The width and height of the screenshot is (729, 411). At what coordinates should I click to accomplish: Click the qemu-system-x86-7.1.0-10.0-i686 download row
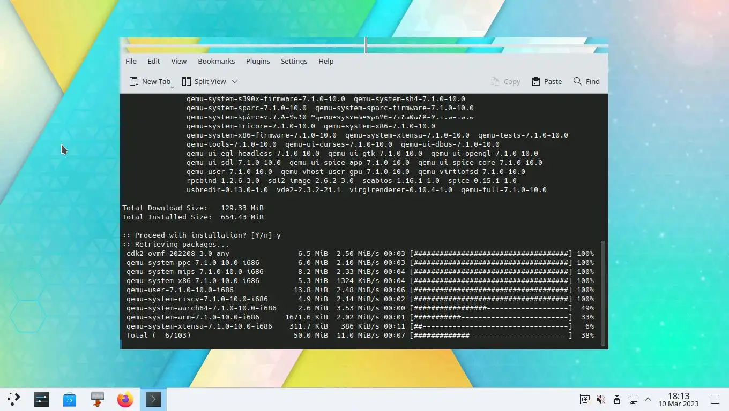pyautogui.click(x=360, y=280)
